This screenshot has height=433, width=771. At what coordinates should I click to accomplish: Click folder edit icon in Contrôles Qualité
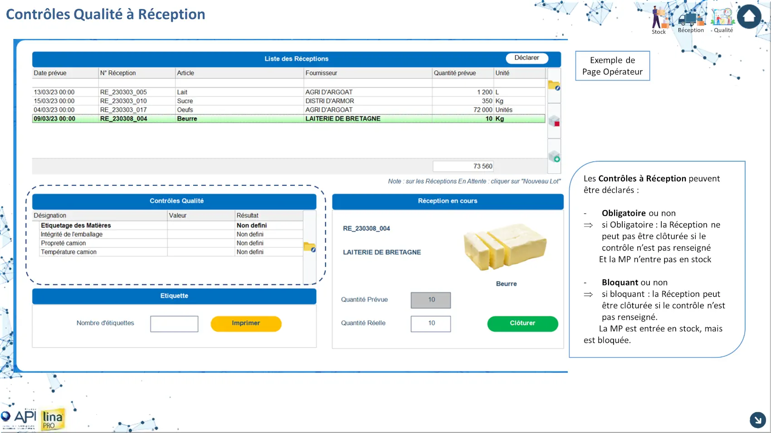point(309,247)
